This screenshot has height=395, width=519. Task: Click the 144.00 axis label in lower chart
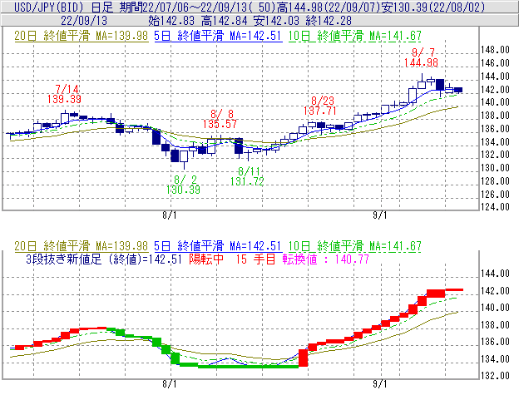[x=495, y=274]
